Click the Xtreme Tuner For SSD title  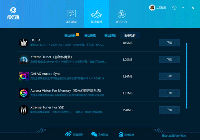click(47, 107)
